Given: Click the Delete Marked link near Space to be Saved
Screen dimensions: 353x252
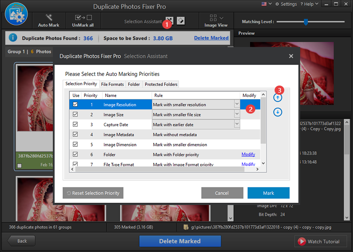Looking at the screenshot, I should (x=211, y=38).
